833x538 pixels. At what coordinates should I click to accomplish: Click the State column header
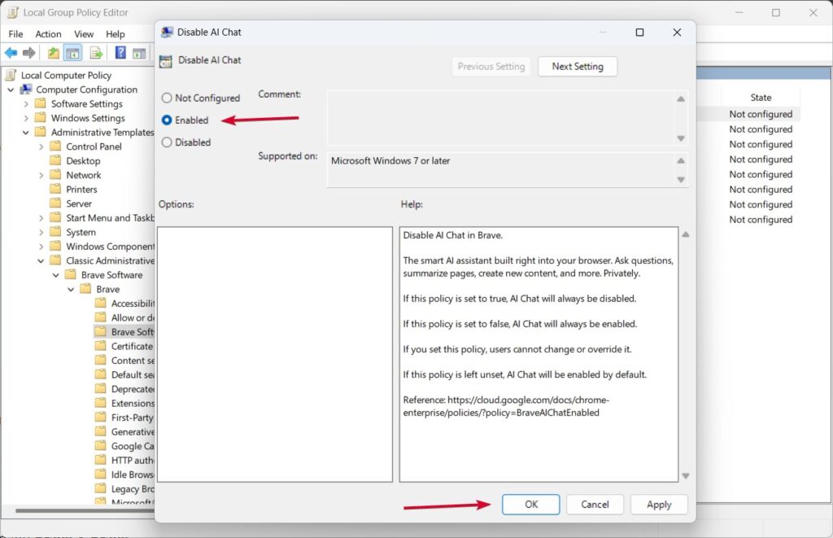point(761,98)
